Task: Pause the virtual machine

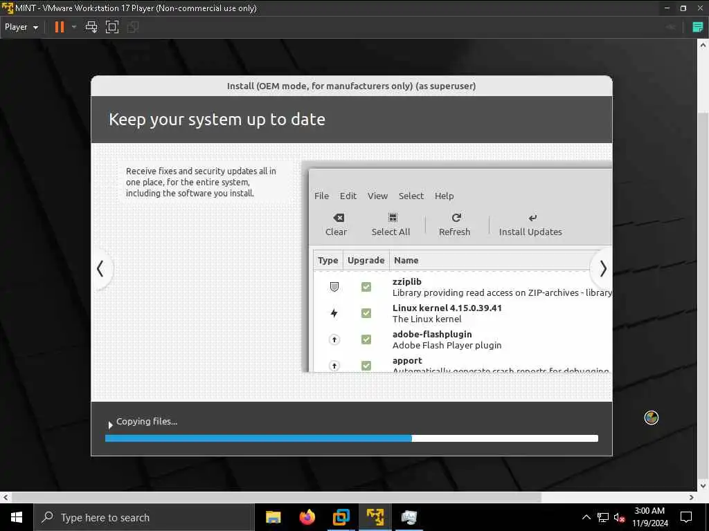Action: (60, 27)
